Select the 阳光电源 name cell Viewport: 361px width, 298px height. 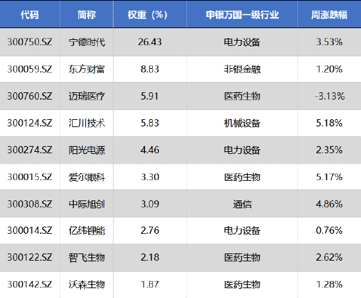pyautogui.click(x=87, y=150)
